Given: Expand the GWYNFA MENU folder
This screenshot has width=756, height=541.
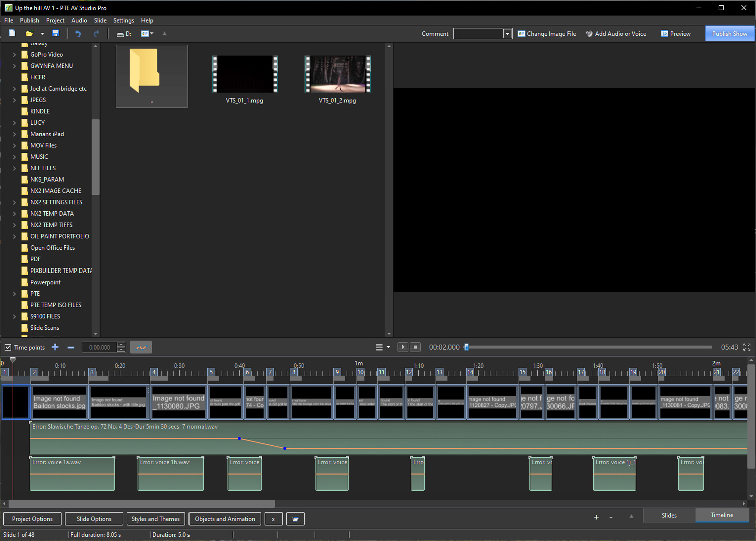Looking at the screenshot, I should 14,66.
